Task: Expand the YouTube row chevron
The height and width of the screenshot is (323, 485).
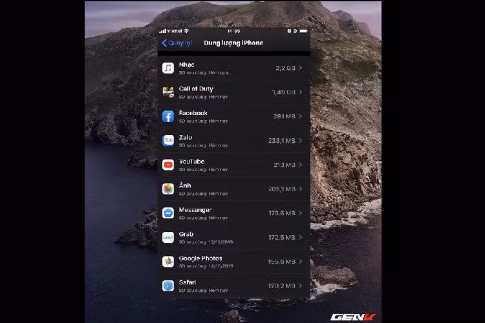Action: [300, 165]
